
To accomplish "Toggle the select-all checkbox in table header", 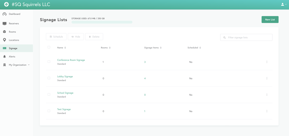I will pos(49,47).
